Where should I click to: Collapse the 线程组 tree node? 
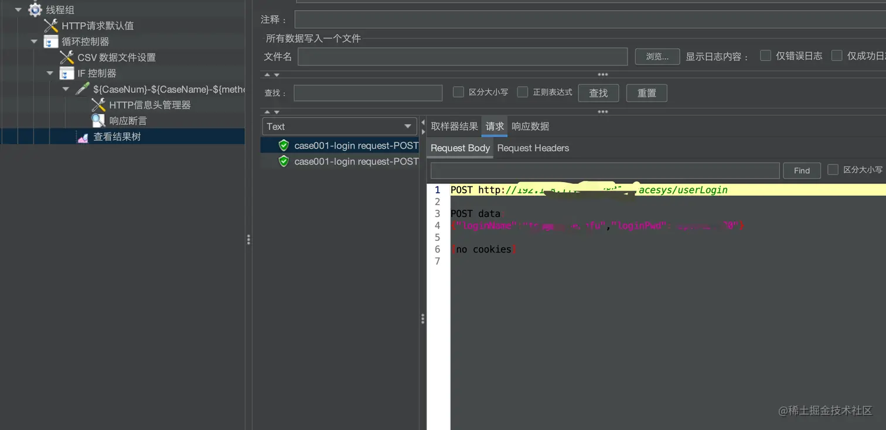pos(18,10)
